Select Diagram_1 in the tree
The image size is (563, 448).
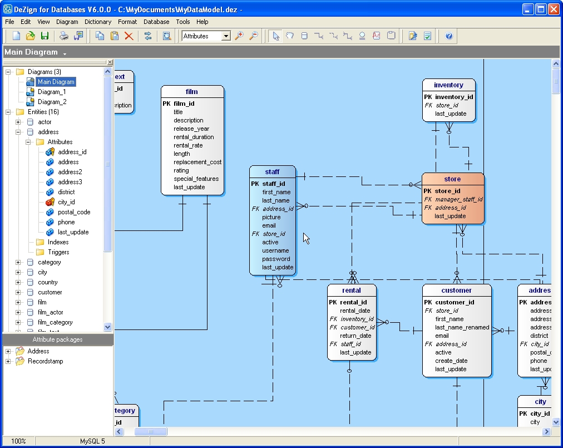point(52,92)
